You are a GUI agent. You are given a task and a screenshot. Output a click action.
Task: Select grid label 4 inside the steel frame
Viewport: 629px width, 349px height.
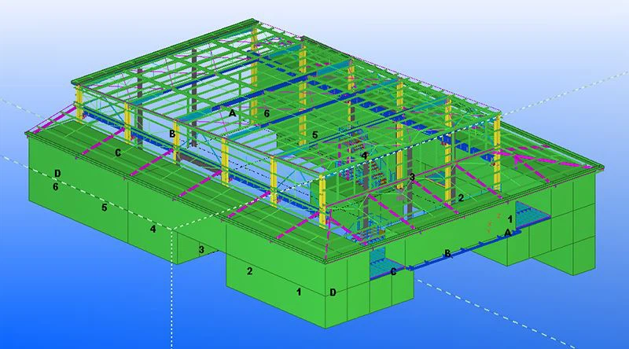[x=364, y=156]
